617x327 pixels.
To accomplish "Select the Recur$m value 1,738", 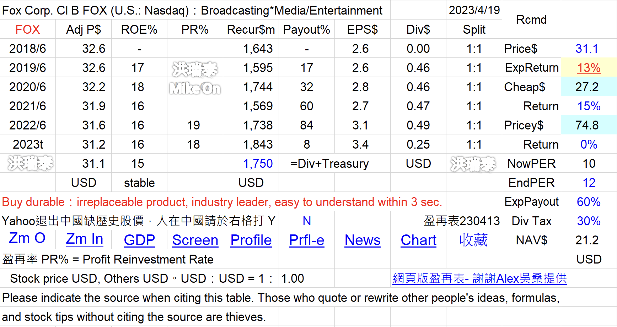I will point(258,125).
